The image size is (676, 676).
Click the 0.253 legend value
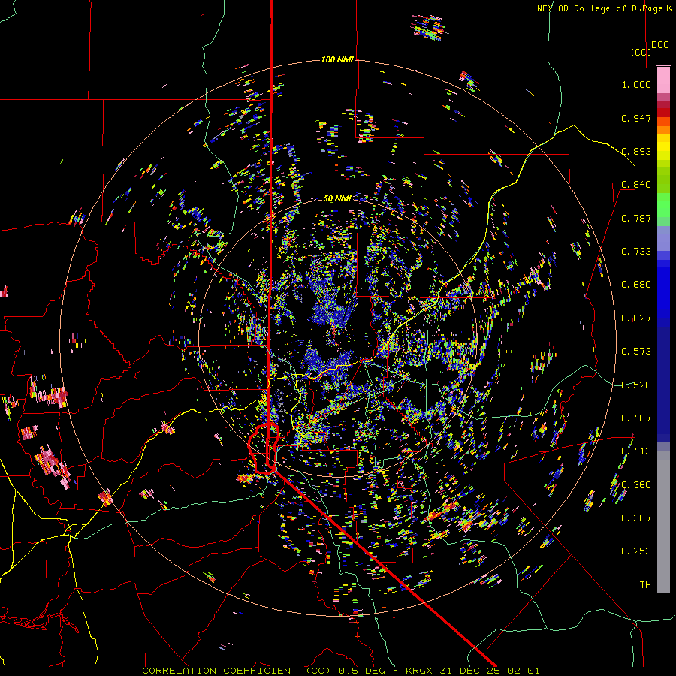[636, 551]
